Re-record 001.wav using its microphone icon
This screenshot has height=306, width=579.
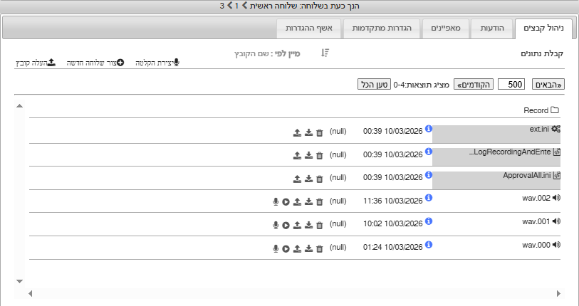(275, 225)
